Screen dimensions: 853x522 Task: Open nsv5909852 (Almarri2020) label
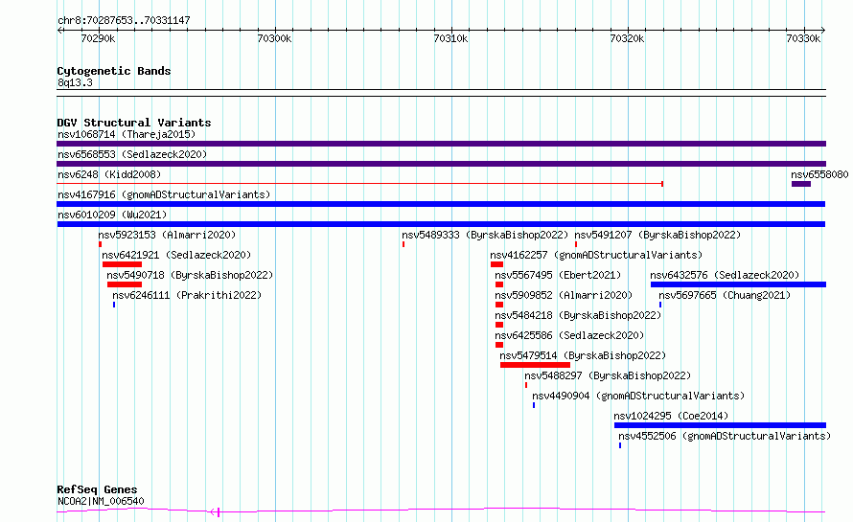[564, 295]
